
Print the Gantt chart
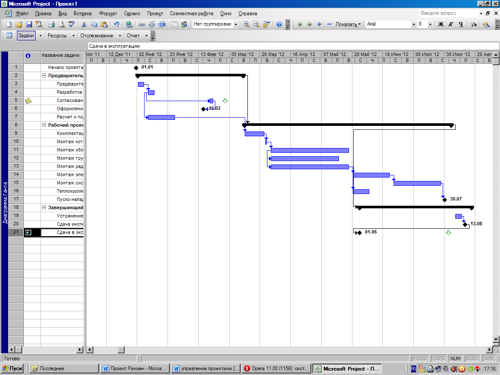pyautogui.click(x=51, y=24)
